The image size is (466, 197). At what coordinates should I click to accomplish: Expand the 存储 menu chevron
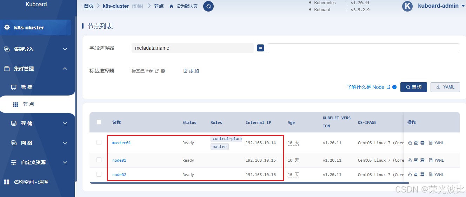[65, 123]
